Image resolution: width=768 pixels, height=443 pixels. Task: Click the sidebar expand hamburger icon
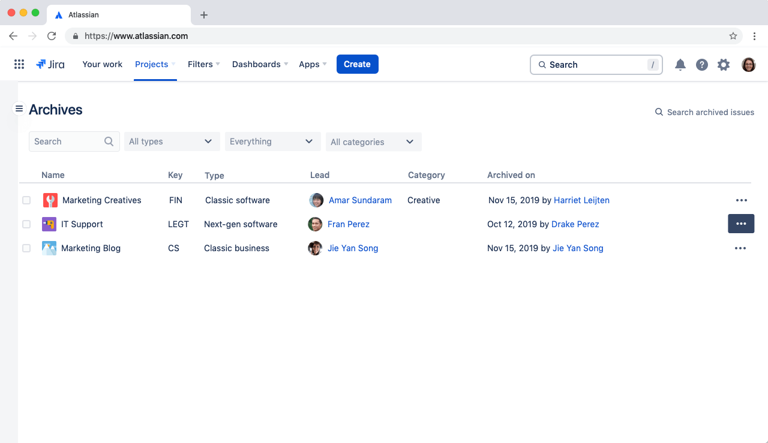click(19, 109)
